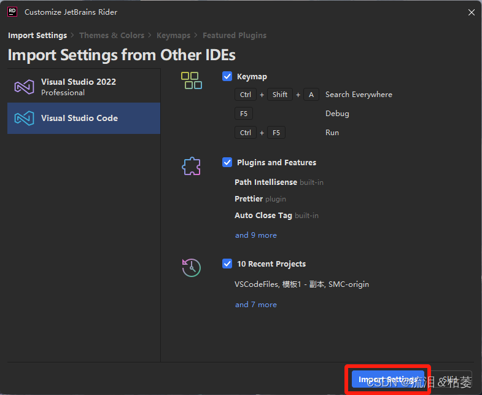Click the Plugins puzzle piece icon

tap(191, 166)
